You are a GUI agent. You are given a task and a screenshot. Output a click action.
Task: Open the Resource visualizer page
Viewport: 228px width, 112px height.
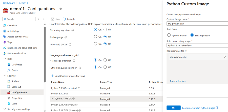coord(17,53)
